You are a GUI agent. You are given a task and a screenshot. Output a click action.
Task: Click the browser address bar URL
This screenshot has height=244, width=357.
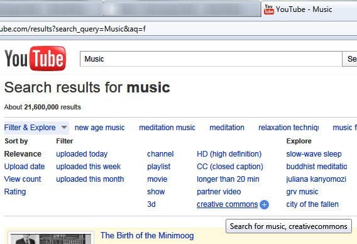pos(73,29)
